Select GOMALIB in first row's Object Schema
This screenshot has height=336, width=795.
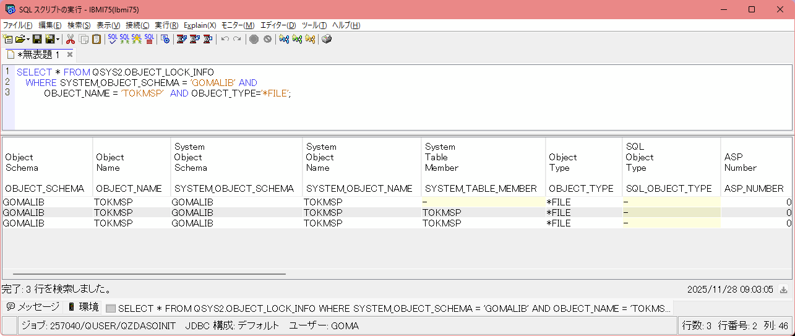(x=48, y=202)
